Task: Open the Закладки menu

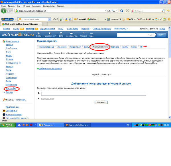Action: pos(36,6)
